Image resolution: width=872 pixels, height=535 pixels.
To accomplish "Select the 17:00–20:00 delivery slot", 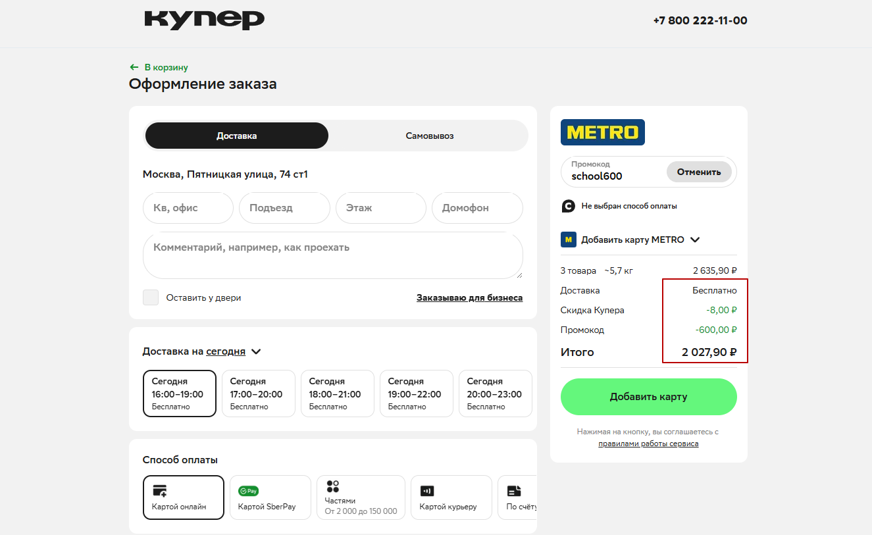I will click(258, 394).
